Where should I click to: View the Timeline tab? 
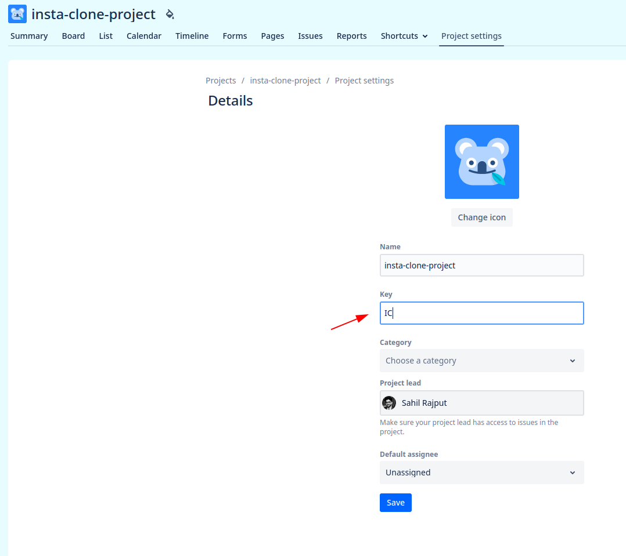pyautogui.click(x=192, y=36)
